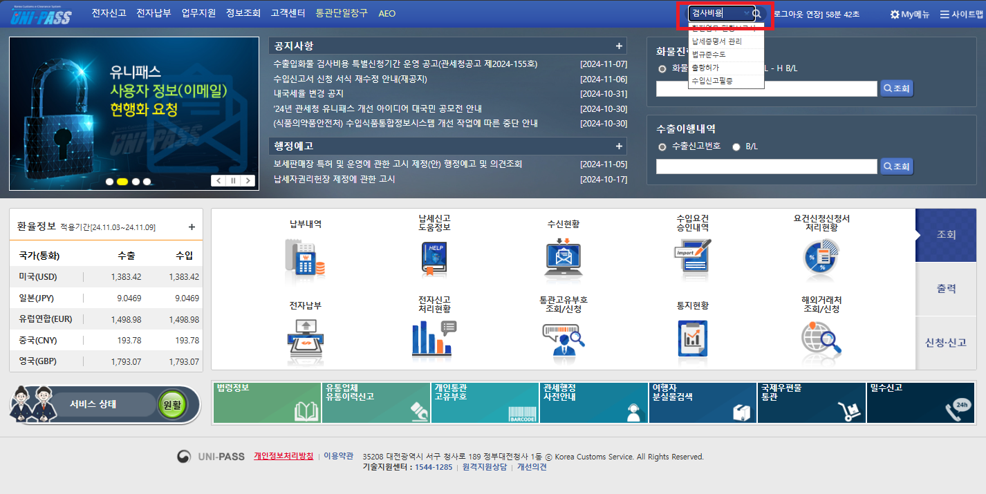Viewport: 986px width, 494px height.
Task: Focus the 수출이행내역 number input field
Action: click(767, 167)
